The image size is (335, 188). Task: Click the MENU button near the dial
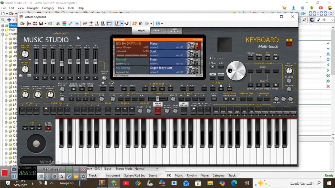point(221,77)
